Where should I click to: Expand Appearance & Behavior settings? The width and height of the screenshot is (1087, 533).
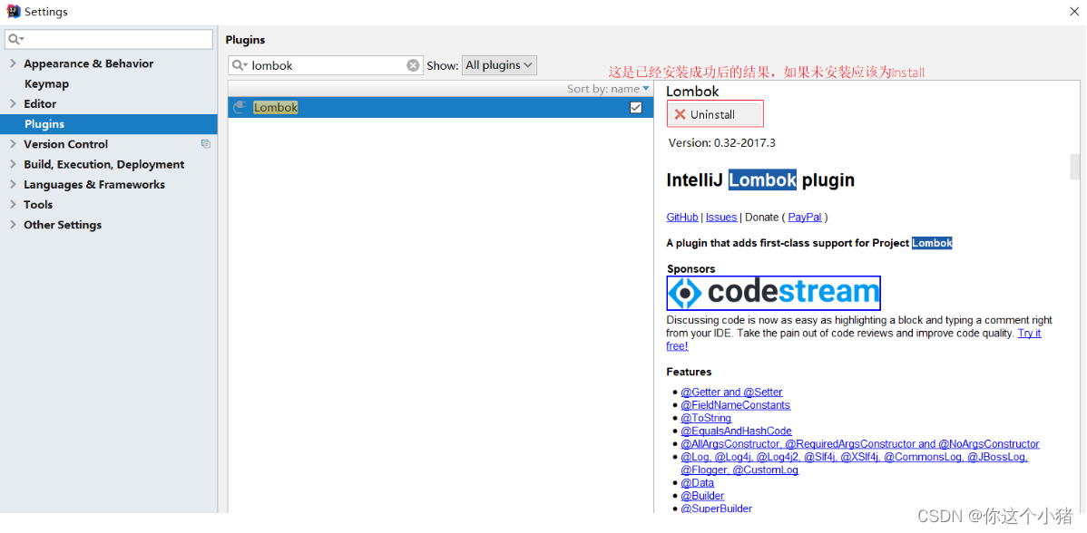coord(13,63)
